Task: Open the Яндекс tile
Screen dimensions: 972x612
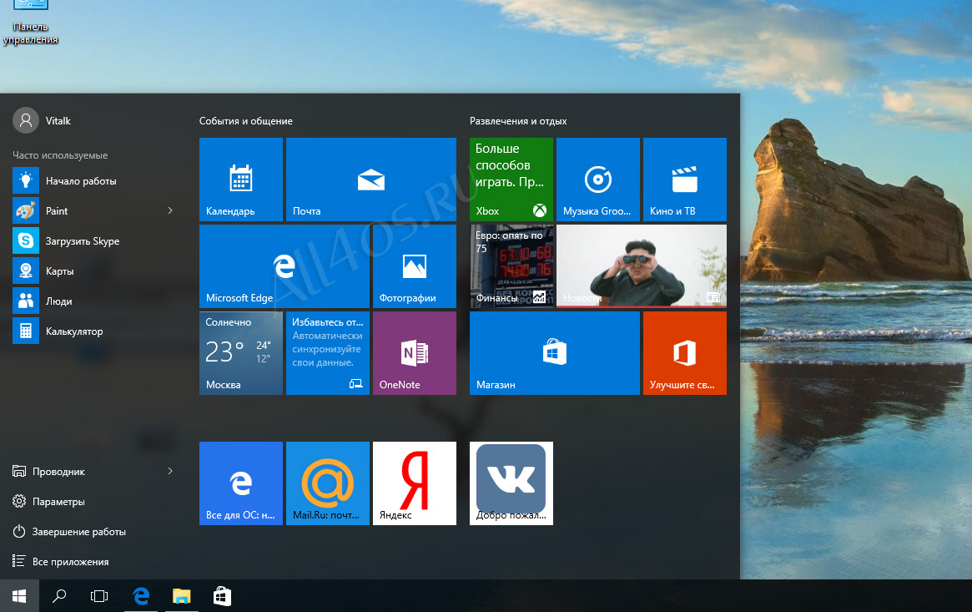Action: tap(414, 483)
